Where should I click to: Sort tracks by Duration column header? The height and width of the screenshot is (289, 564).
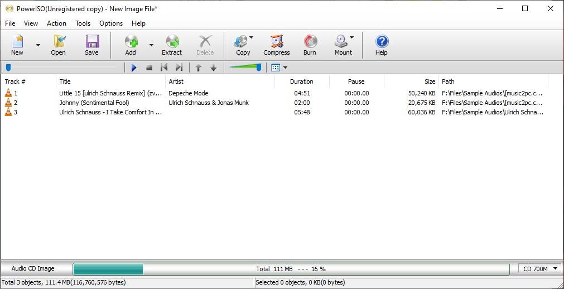pyautogui.click(x=302, y=81)
